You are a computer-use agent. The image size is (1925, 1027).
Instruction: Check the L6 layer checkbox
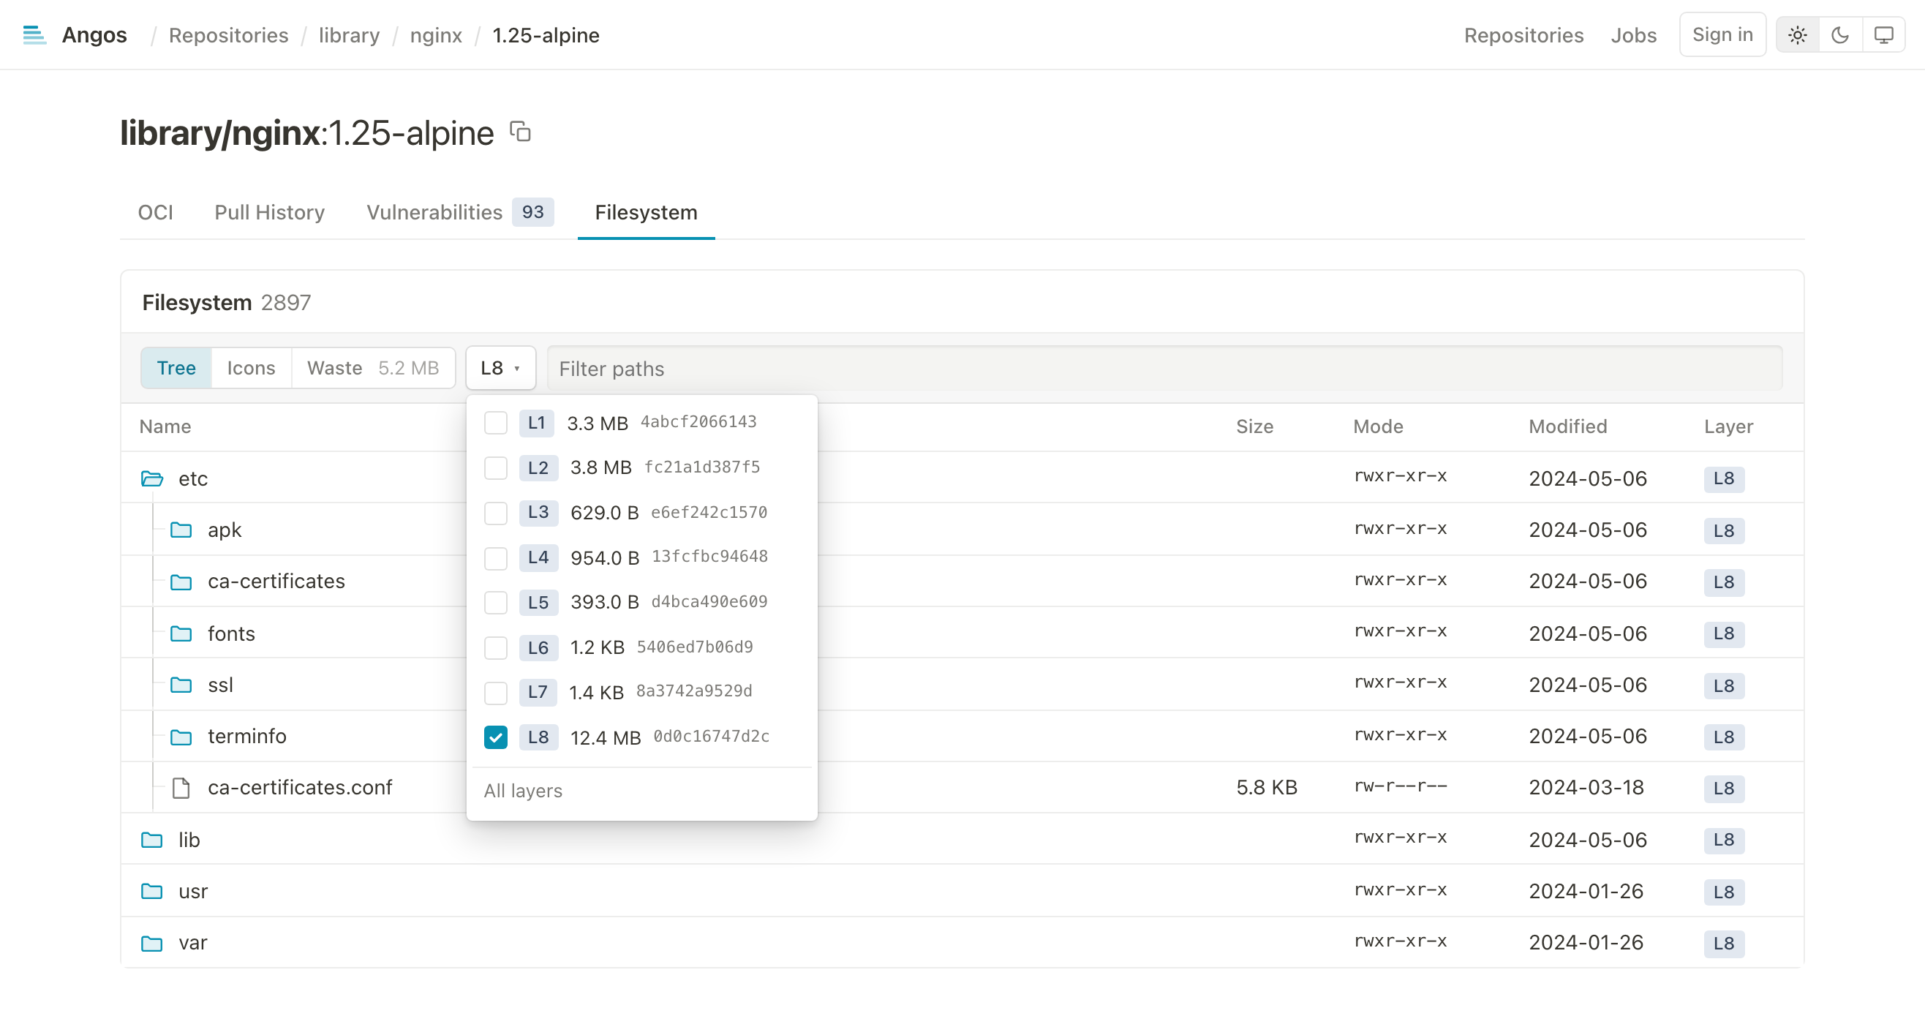pyautogui.click(x=495, y=647)
